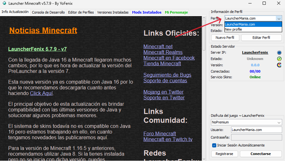The height and width of the screenshot is (161, 285).
Task: Click Nuevo Perfil button
Action: [225, 38]
